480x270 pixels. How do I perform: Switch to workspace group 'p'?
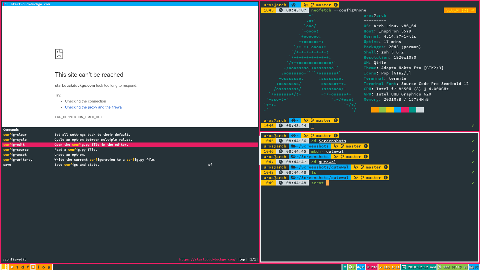point(49,267)
